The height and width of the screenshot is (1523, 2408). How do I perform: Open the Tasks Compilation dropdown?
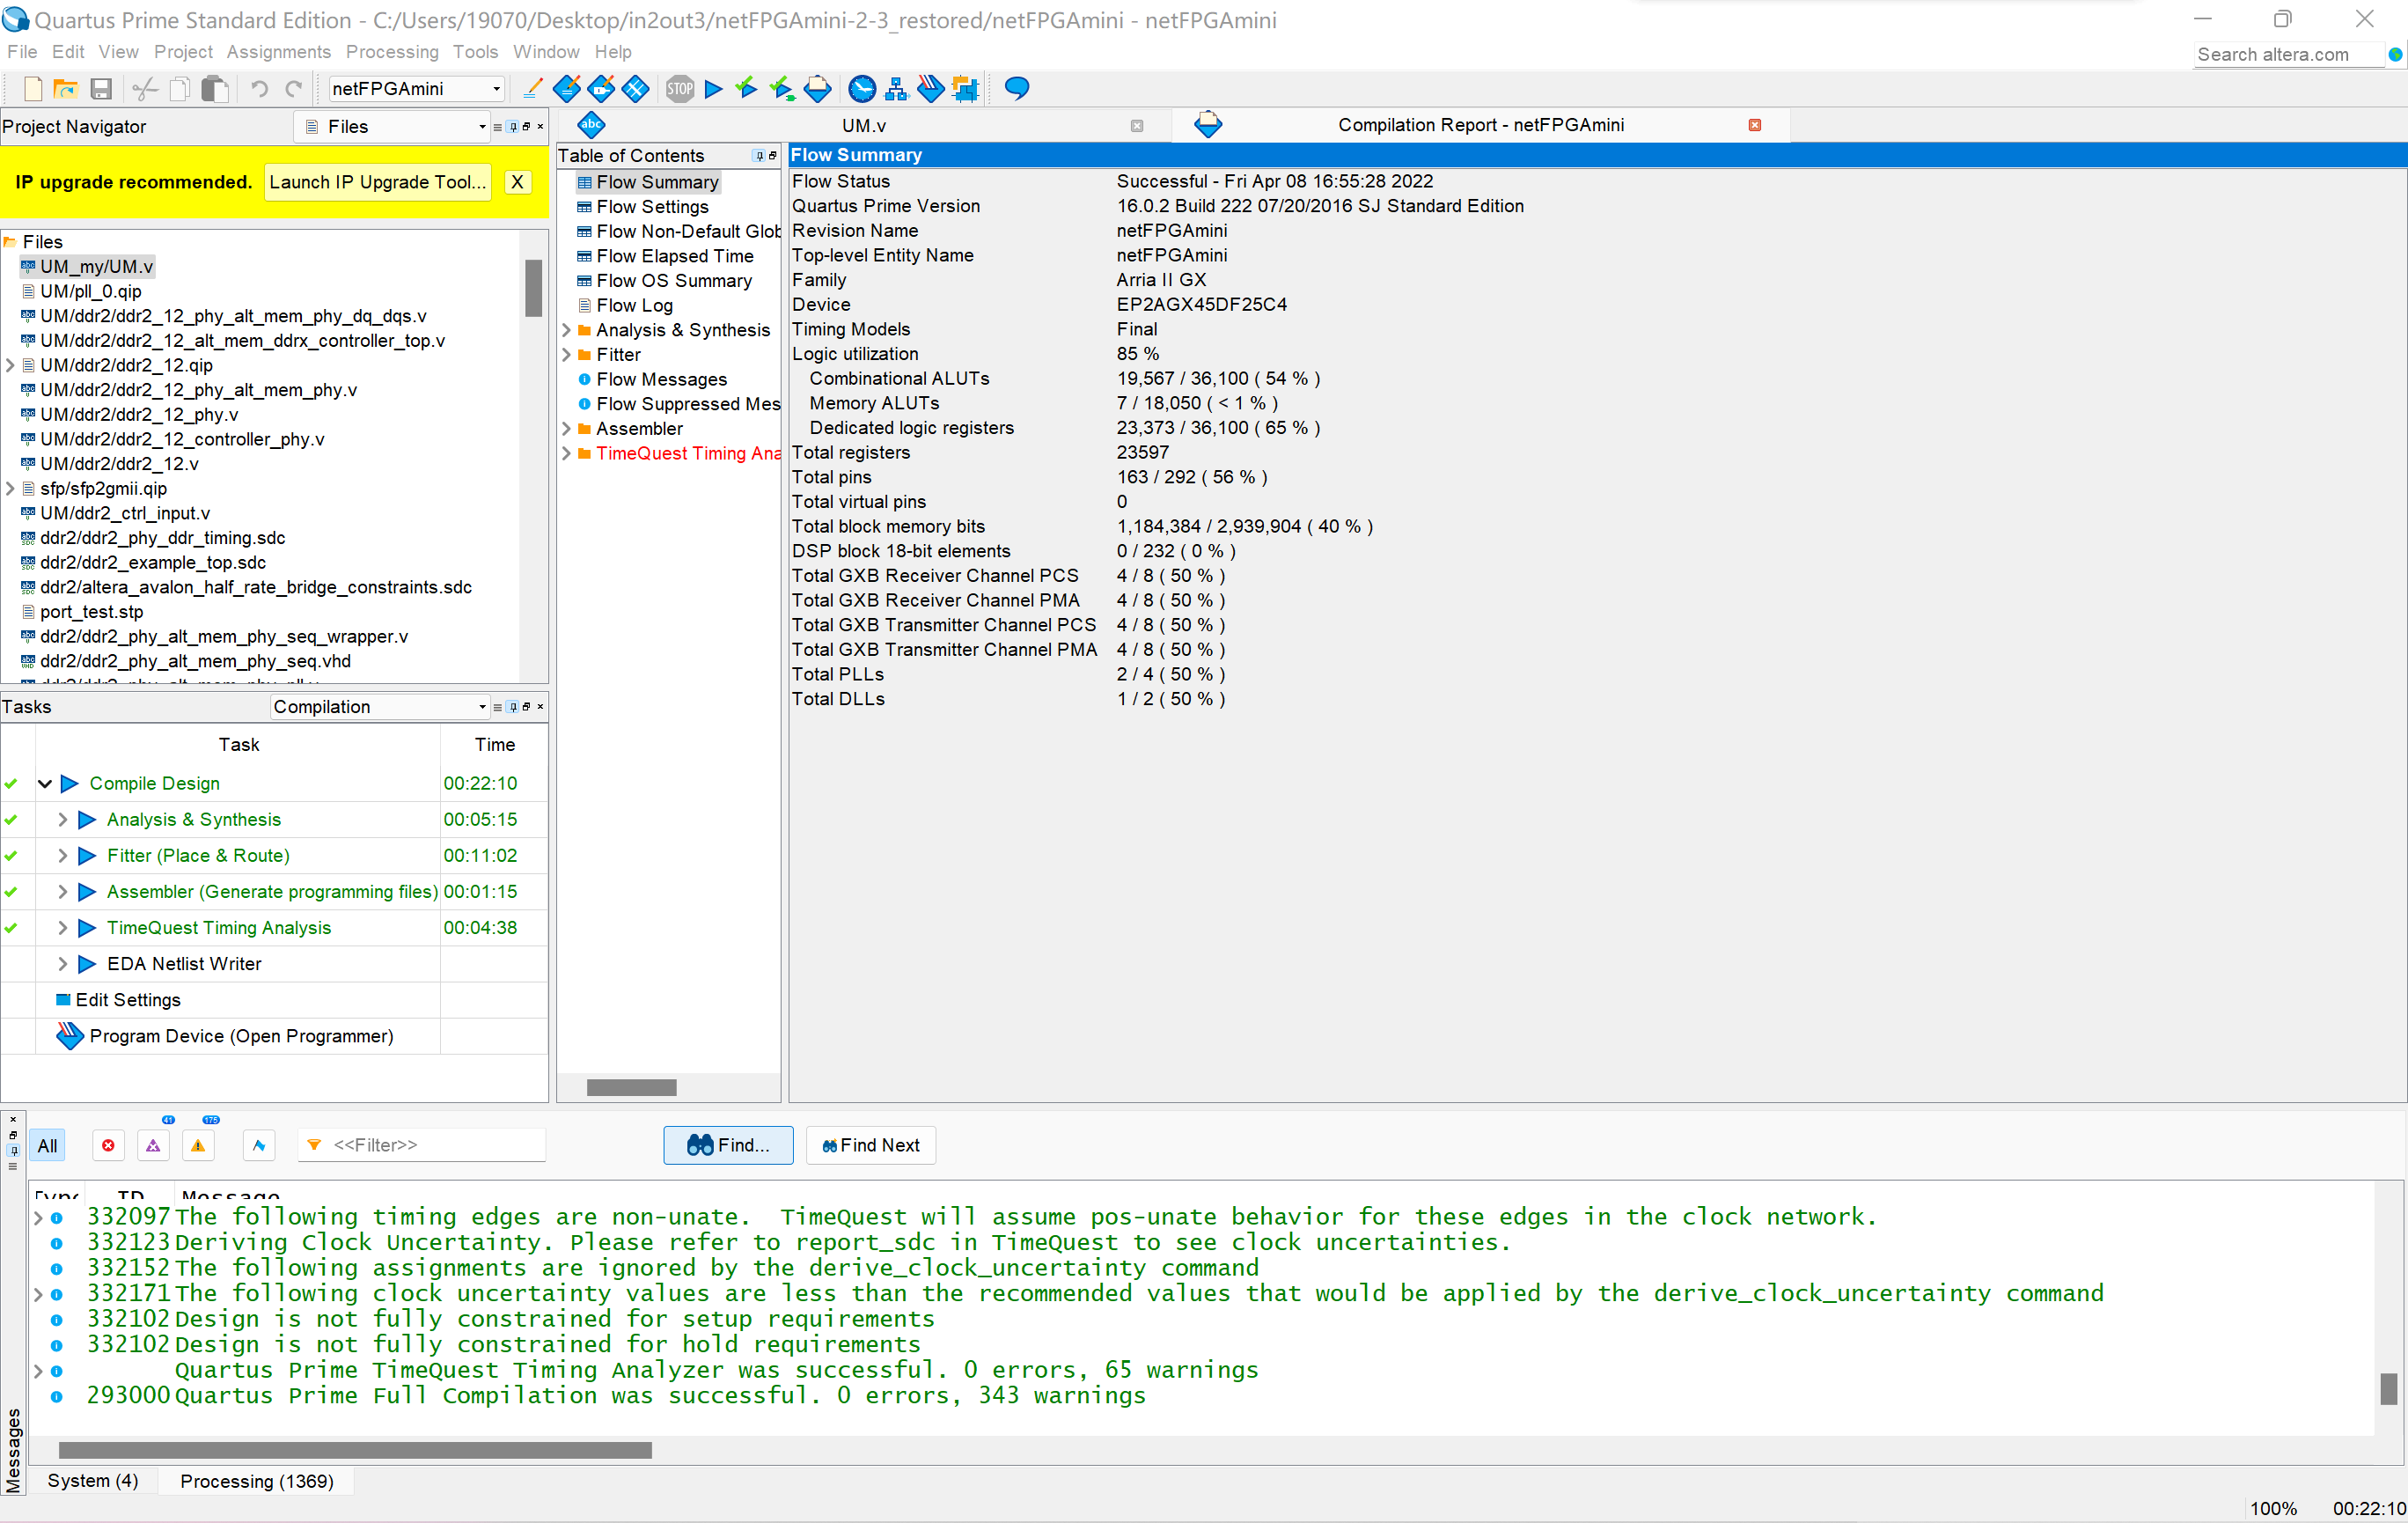[x=380, y=707]
